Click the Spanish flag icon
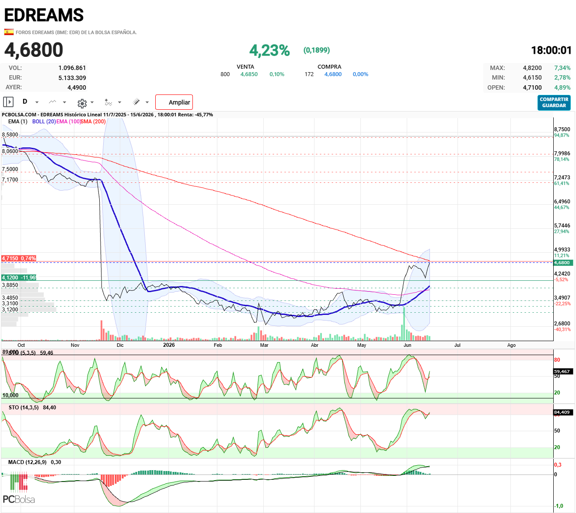The width and height of the screenshot is (576, 513). point(9,32)
